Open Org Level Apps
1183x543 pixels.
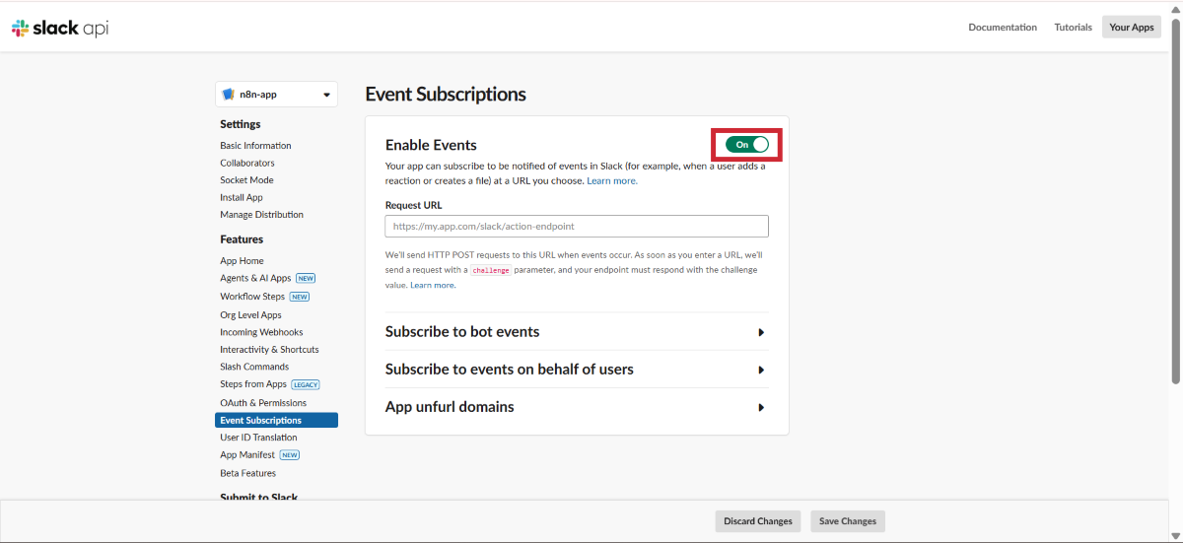click(x=250, y=315)
